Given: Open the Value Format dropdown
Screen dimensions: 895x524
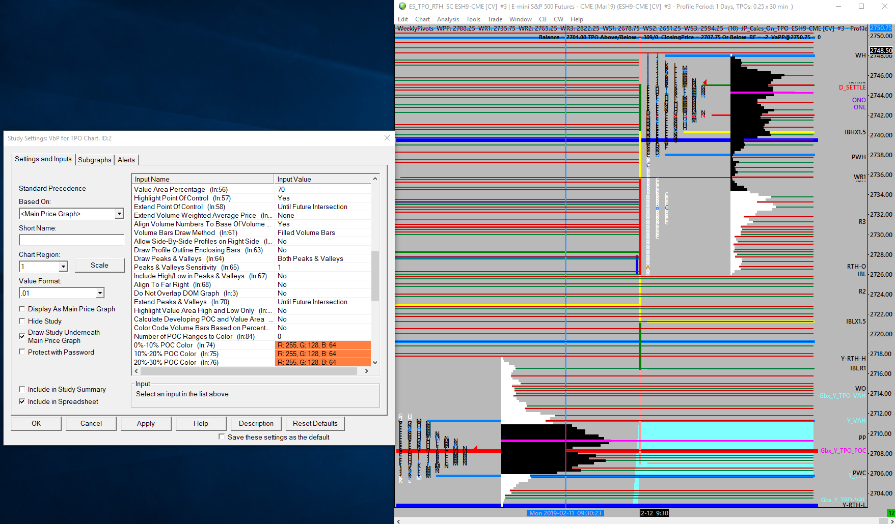Looking at the screenshot, I should coord(100,293).
